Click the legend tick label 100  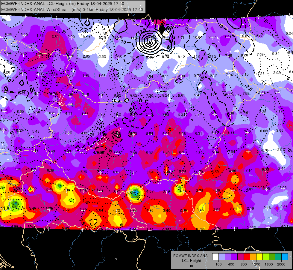point(218,264)
